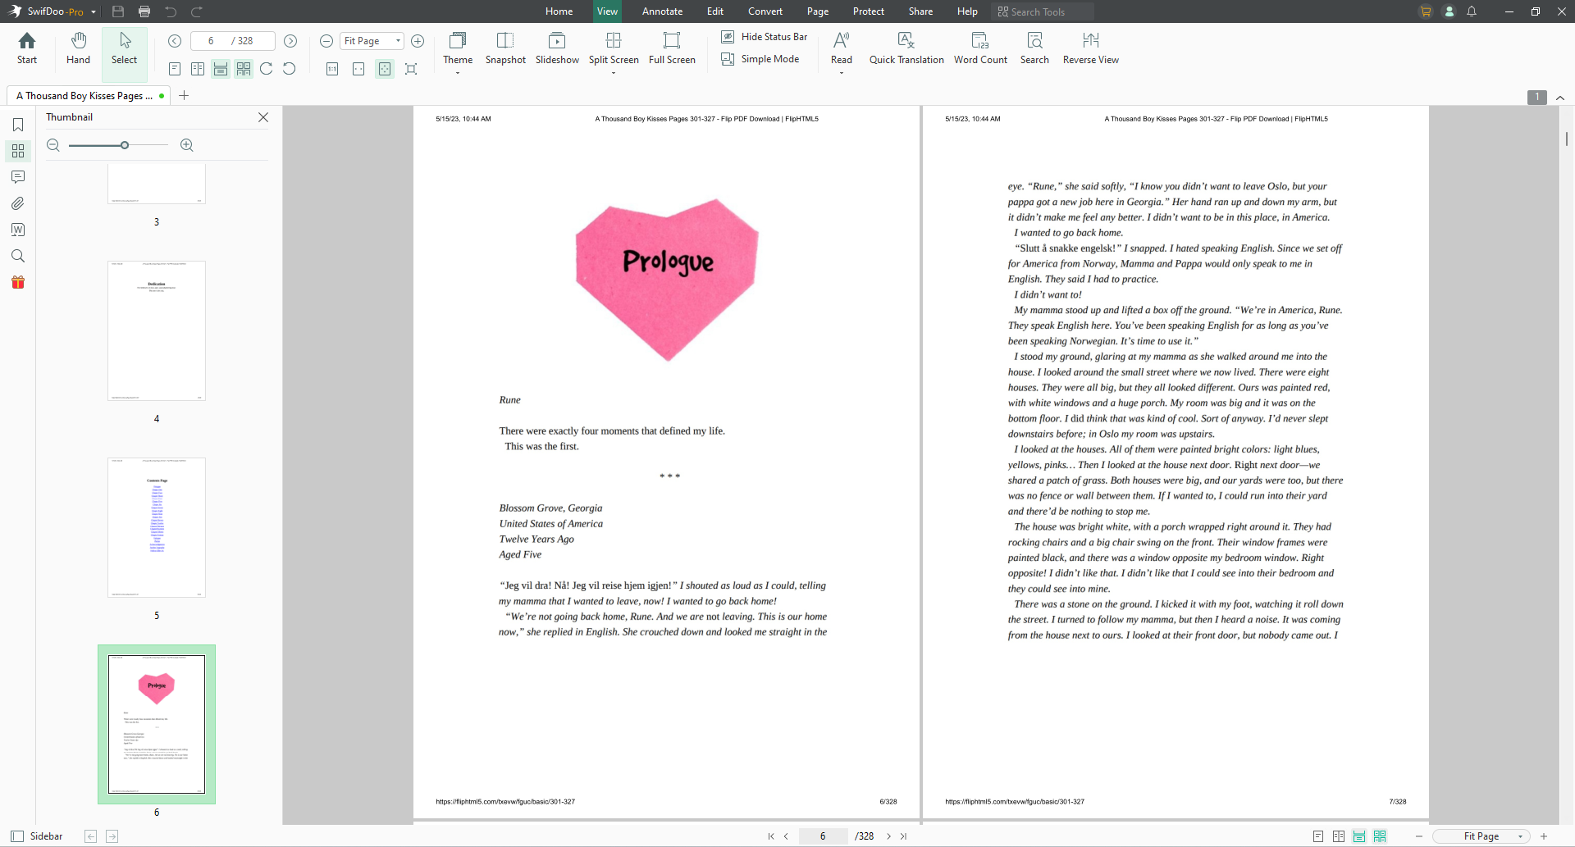Jump to first page in status bar

coord(771,836)
